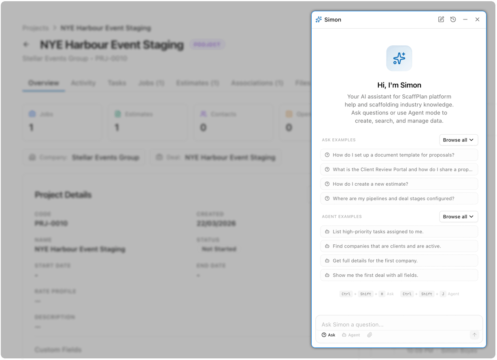497x360 pixels.
Task: Open the Tasks tab
Action: [117, 83]
